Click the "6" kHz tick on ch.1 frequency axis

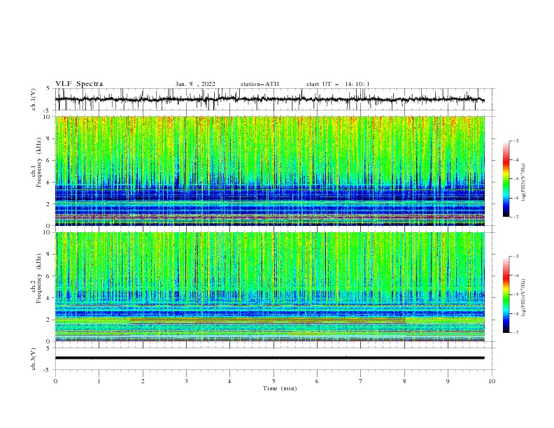point(49,160)
